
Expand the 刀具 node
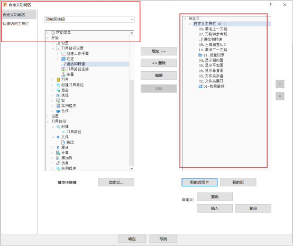(53, 80)
